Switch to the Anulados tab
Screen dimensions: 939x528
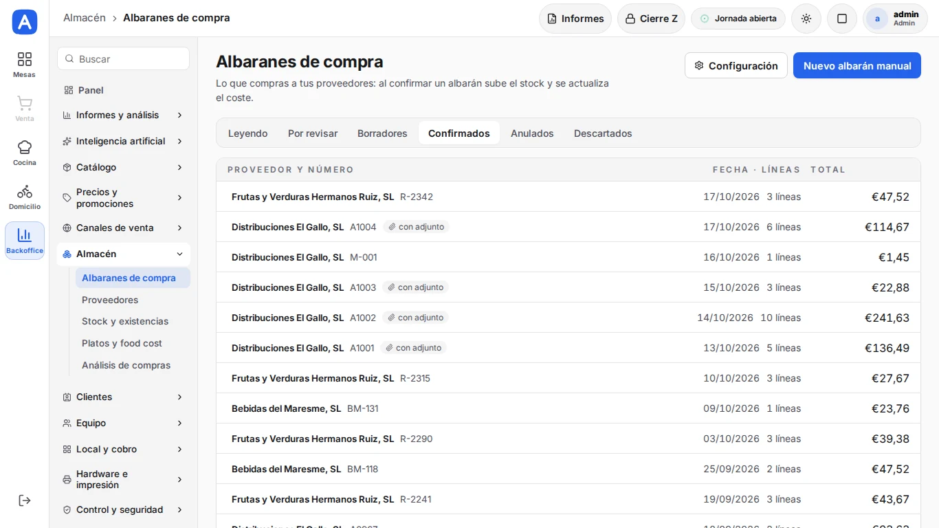[x=532, y=133]
